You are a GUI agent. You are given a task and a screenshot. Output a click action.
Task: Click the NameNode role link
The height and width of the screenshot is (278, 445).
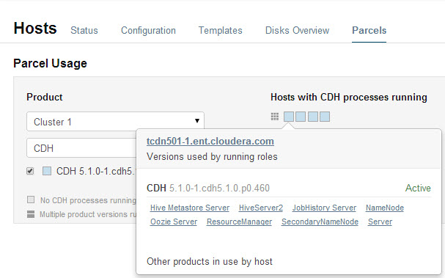coord(385,208)
